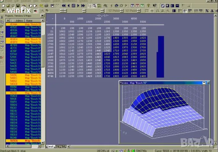The image size is (218, 152).
Task: Click the M column header
Action: click(8, 20)
